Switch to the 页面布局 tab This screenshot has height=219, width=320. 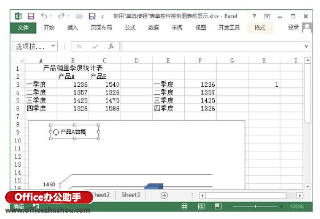tap(102, 27)
